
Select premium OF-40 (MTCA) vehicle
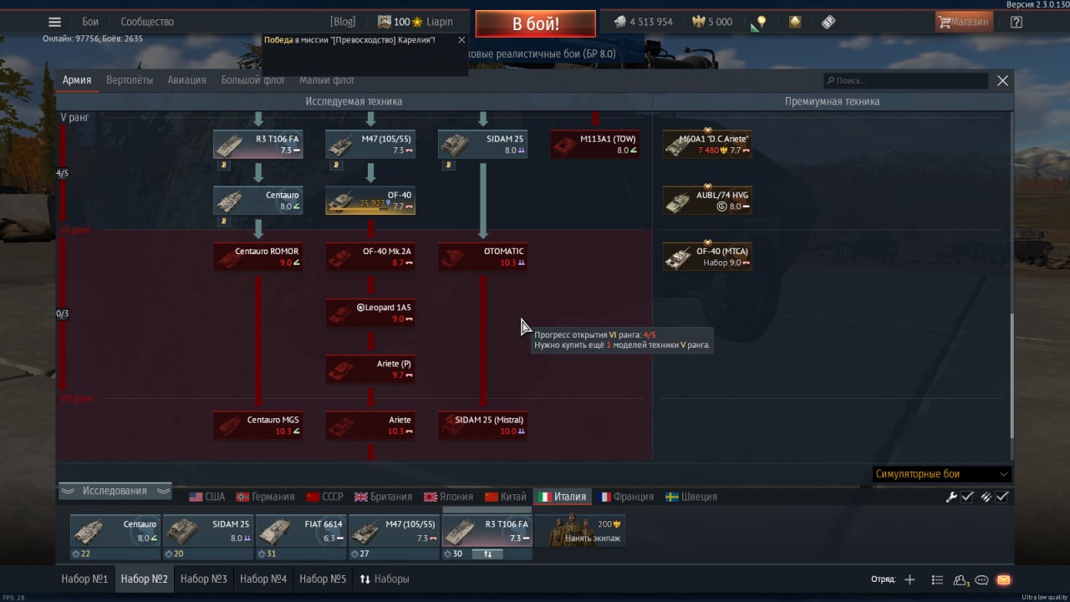tap(707, 257)
